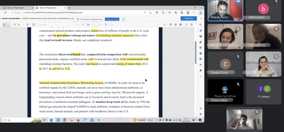The width and height of the screenshot is (284, 132).
Task: Open Edge profile avatar
Action: [x=188, y=13]
